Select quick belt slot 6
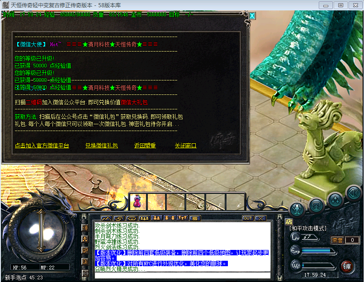 (235, 201)
